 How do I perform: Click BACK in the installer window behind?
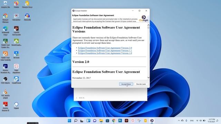[80, 98]
